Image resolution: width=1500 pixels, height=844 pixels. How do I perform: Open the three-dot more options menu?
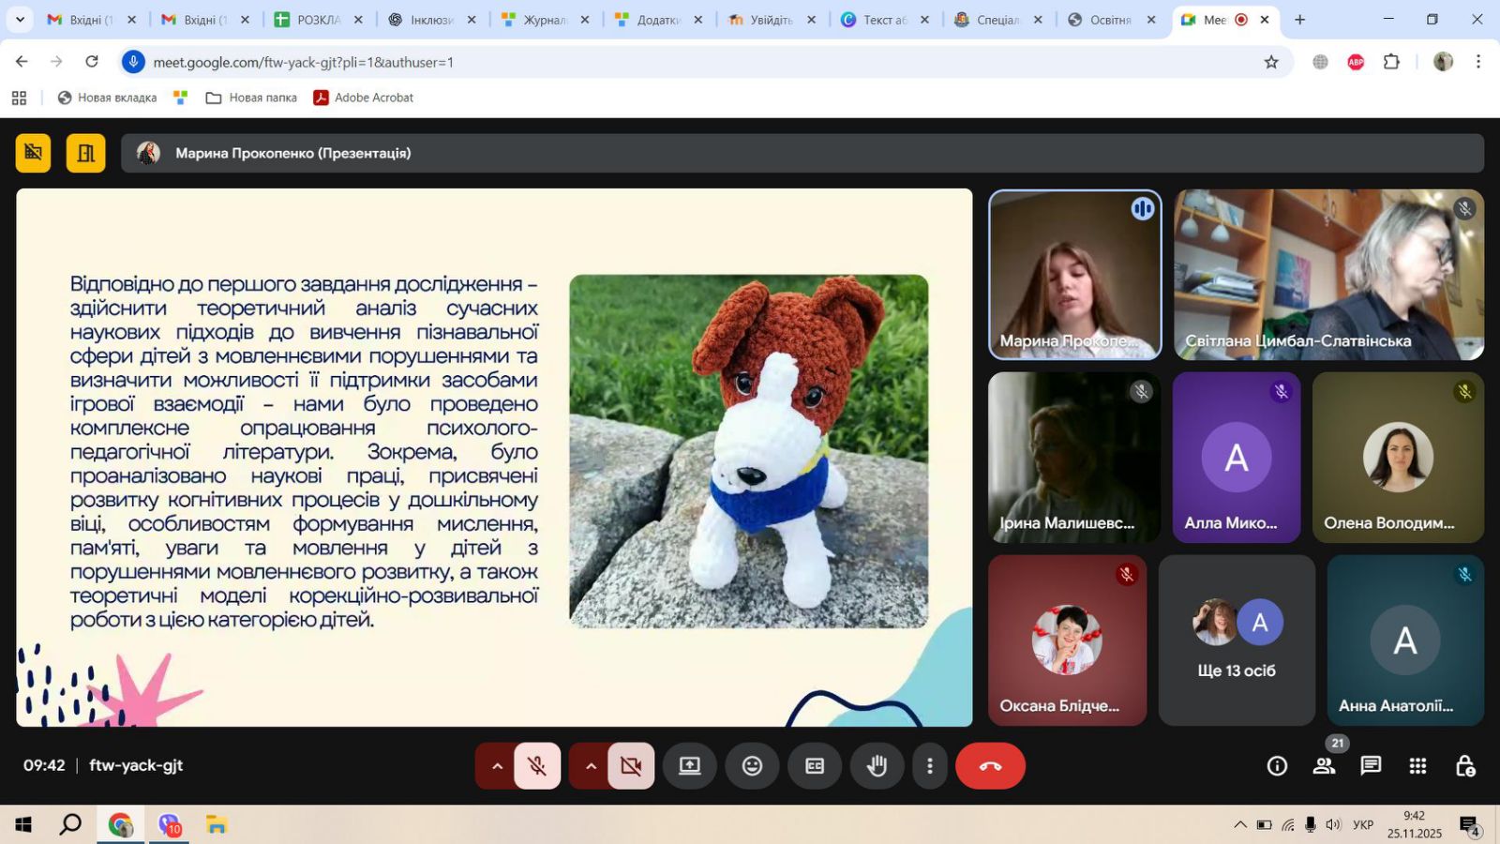pos(929,766)
